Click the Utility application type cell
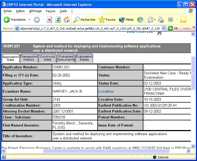Viewport: 197px width, 161px height. tap(75, 83)
